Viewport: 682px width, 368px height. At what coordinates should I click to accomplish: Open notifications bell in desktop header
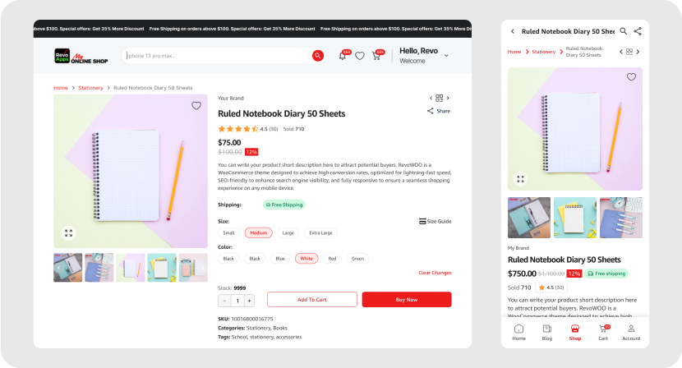(x=343, y=56)
